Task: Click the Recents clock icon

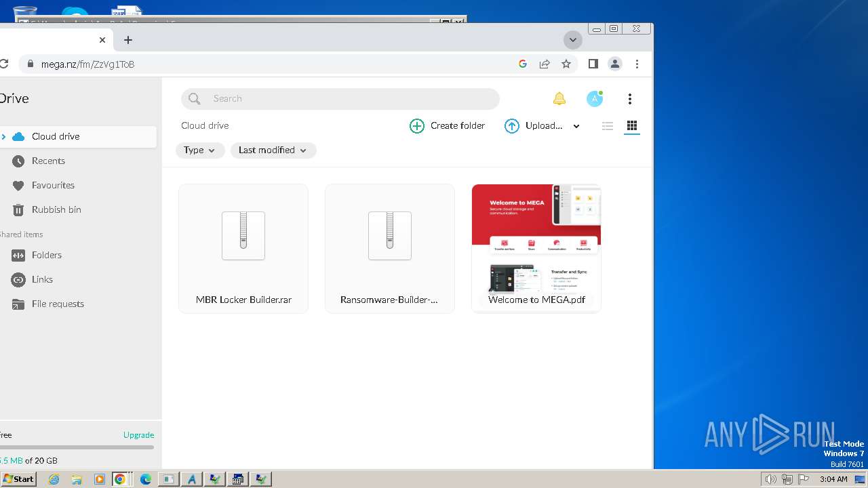Action: 18,161
